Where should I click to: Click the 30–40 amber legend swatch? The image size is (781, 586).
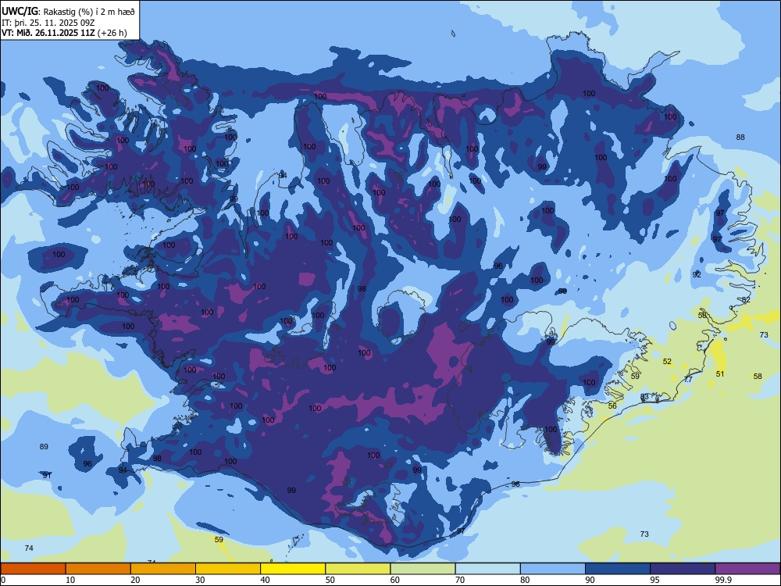pos(228,569)
